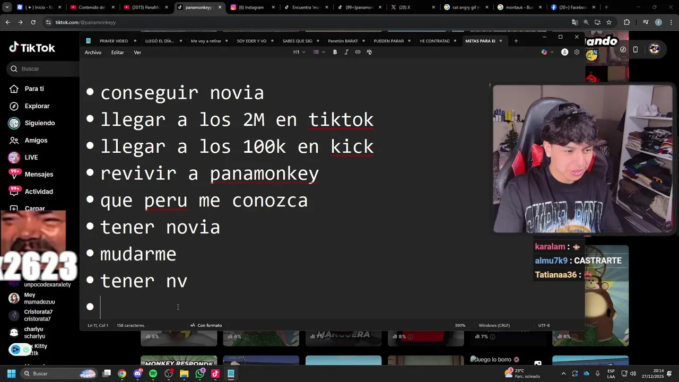Click translate page icon in address bar

tap(574, 22)
